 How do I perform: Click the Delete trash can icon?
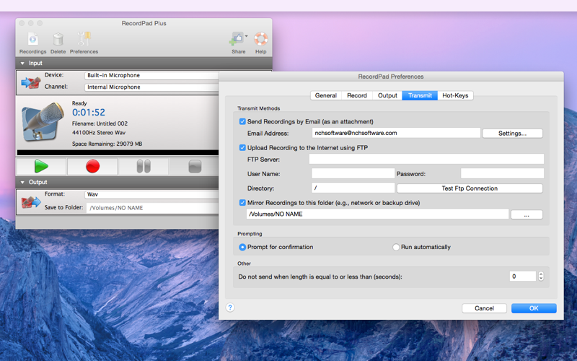tap(58, 39)
